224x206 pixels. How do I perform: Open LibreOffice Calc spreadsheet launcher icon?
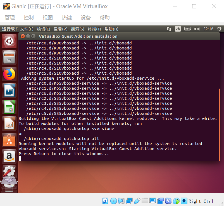(9, 107)
